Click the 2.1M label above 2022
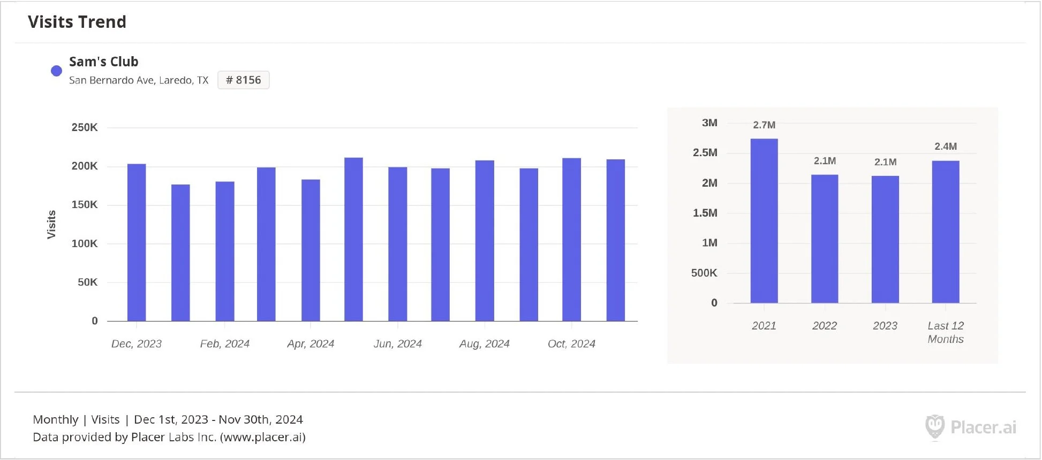This screenshot has width=1042, height=460. point(825,161)
